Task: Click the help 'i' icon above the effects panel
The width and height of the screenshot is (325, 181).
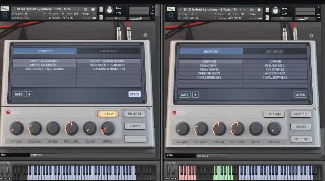Action: pyautogui.click(x=311, y=36)
